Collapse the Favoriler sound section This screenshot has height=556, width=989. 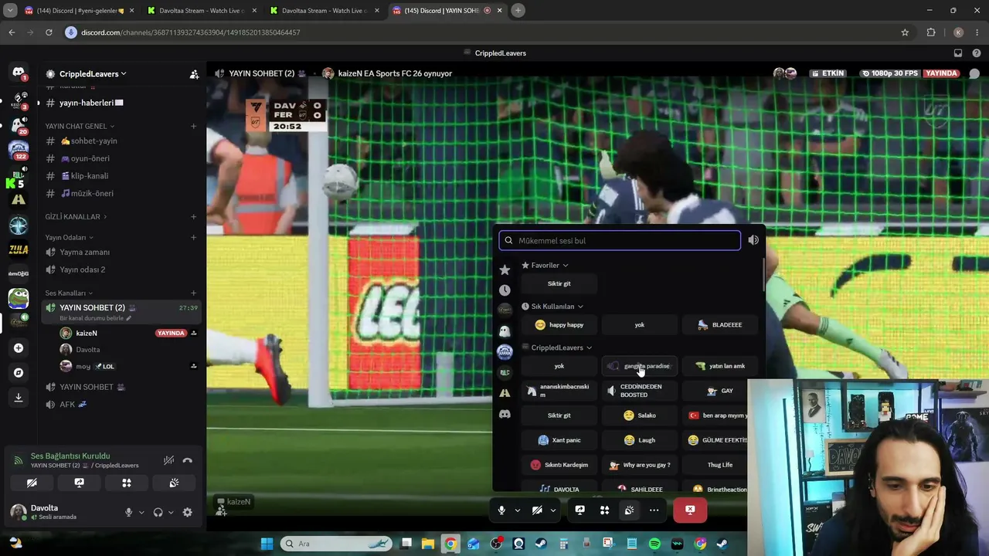pyautogui.click(x=545, y=266)
